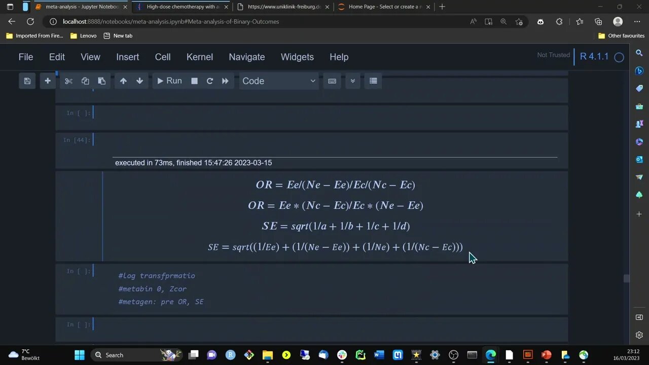Open the Favourites list star icon

(x=580, y=22)
